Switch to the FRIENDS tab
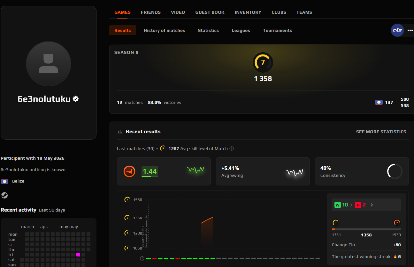This screenshot has height=267, width=414. click(151, 12)
